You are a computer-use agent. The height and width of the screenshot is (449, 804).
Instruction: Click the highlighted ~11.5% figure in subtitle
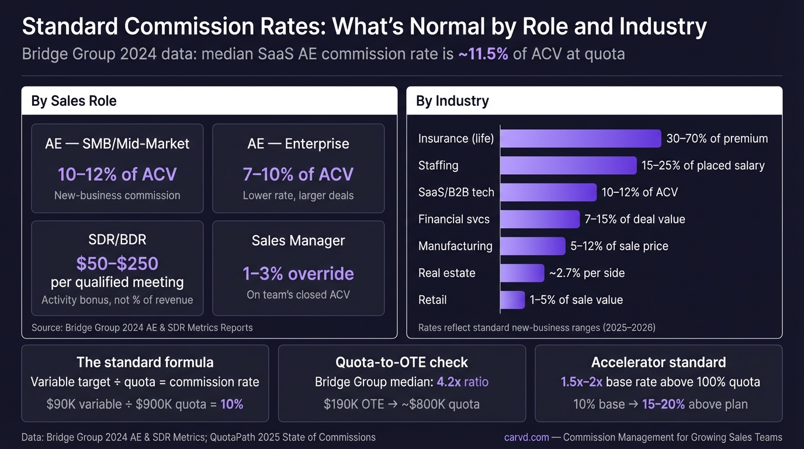(483, 54)
